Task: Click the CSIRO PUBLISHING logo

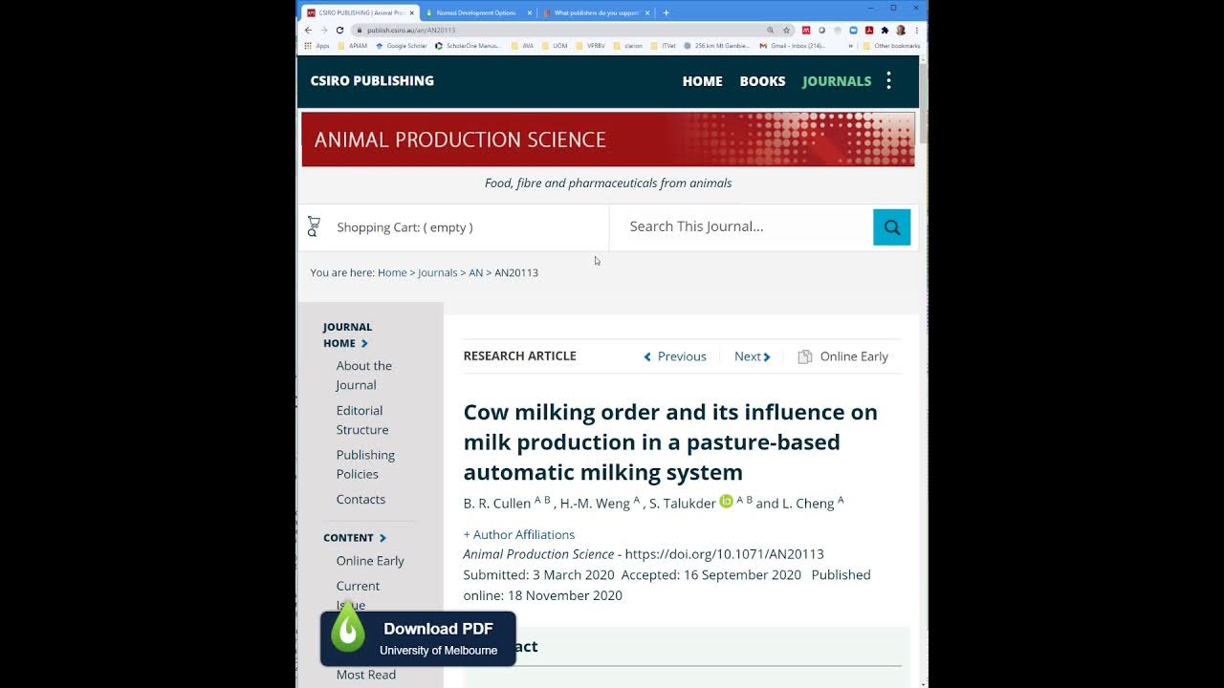Action: [x=372, y=80]
